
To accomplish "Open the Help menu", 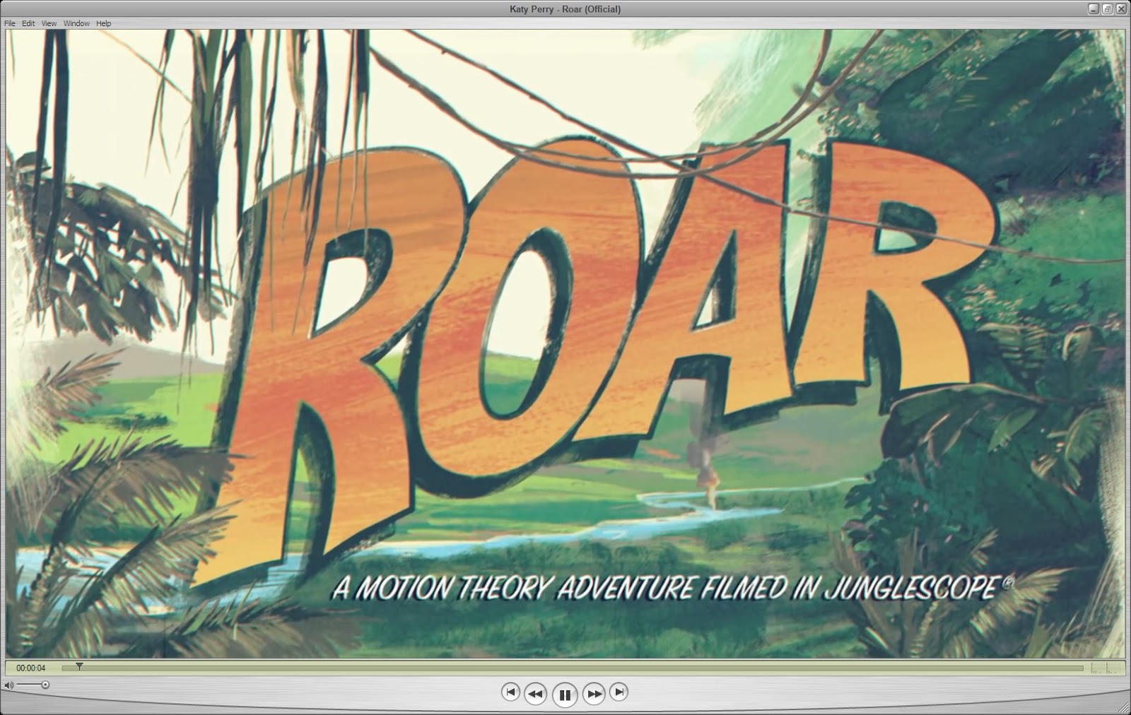I will 104,23.
